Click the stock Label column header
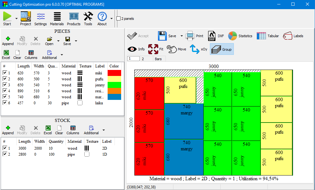 click(x=107, y=141)
